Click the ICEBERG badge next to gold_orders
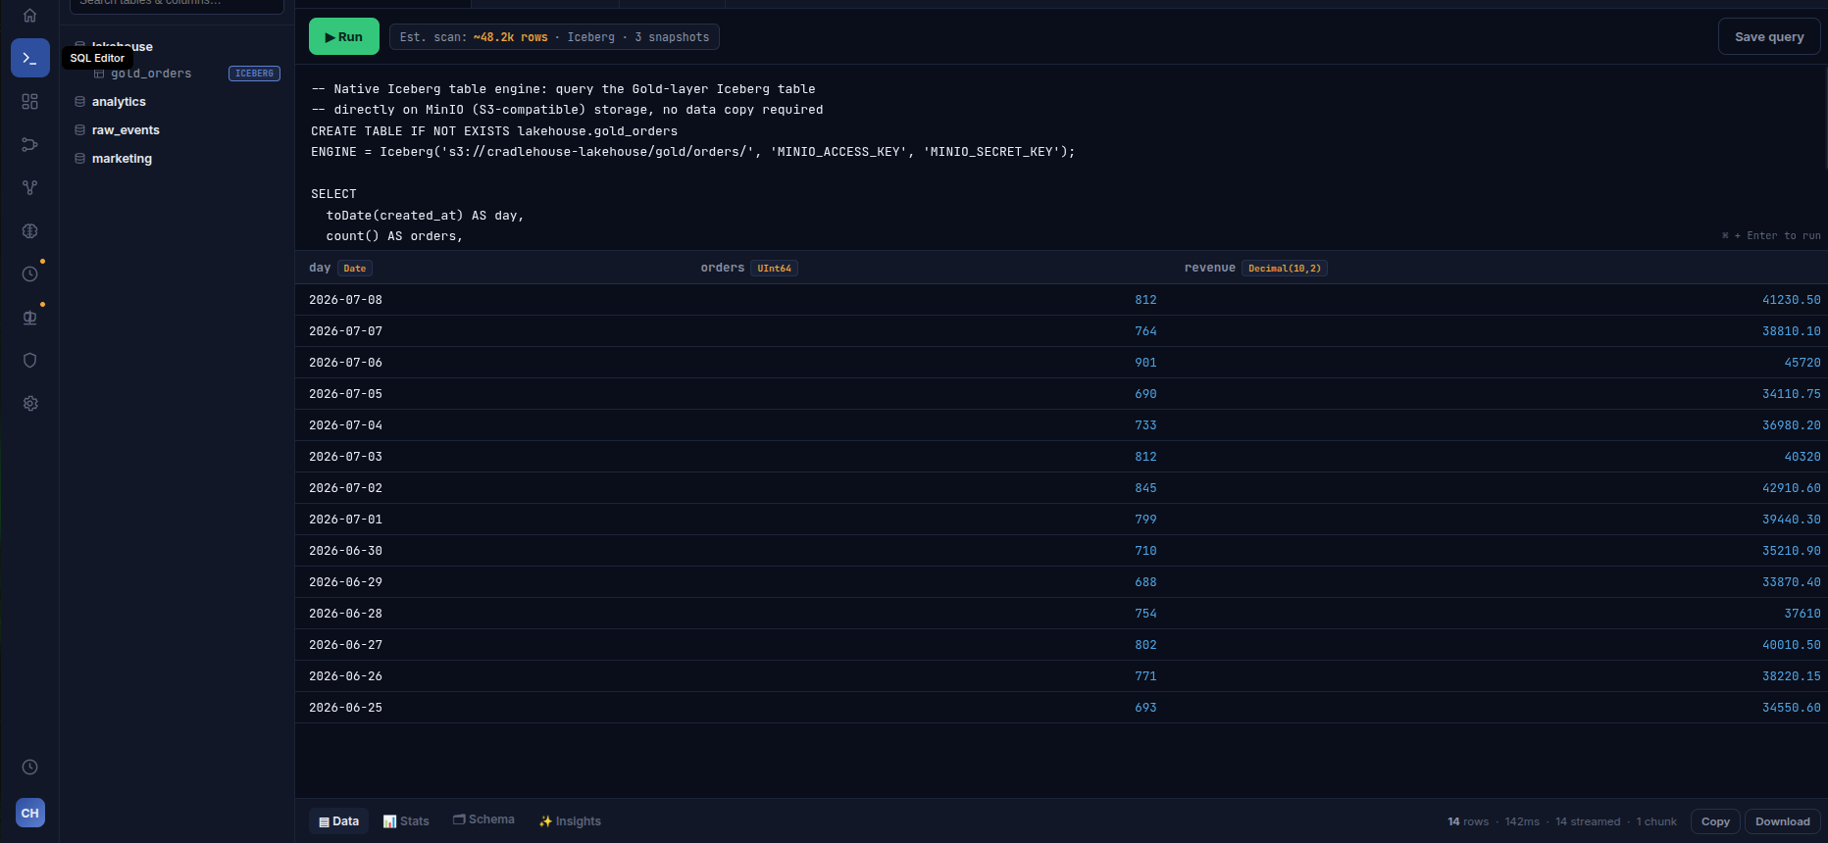Screen dimensions: 1828x843 pos(255,74)
